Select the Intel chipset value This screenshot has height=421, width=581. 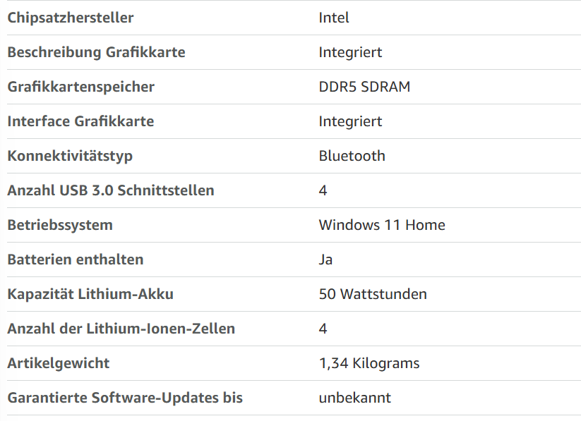pos(334,18)
